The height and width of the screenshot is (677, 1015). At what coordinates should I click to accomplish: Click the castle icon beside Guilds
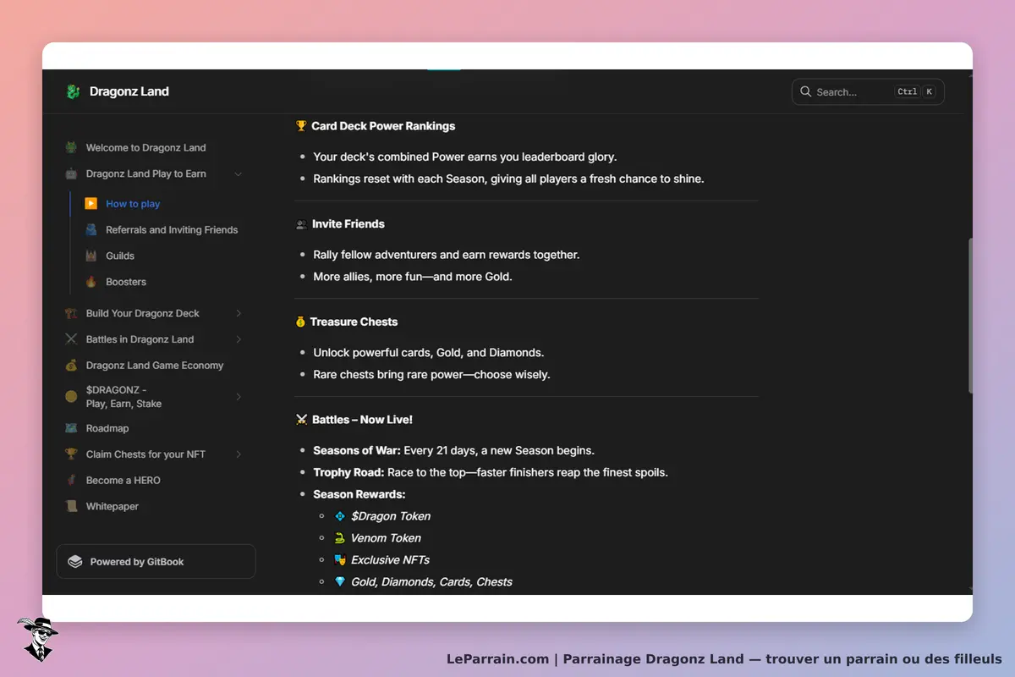[91, 256]
